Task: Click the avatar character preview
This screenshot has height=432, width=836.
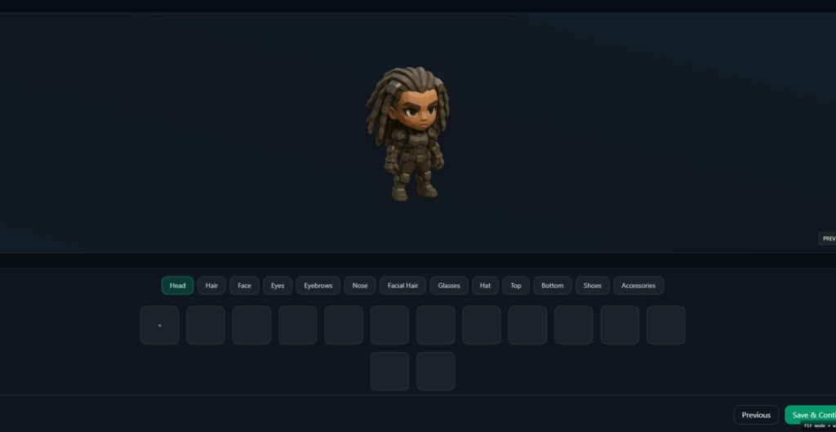Action: 408,134
